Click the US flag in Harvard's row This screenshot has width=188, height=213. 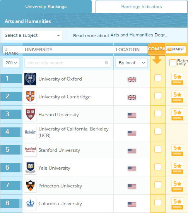[x=132, y=115]
